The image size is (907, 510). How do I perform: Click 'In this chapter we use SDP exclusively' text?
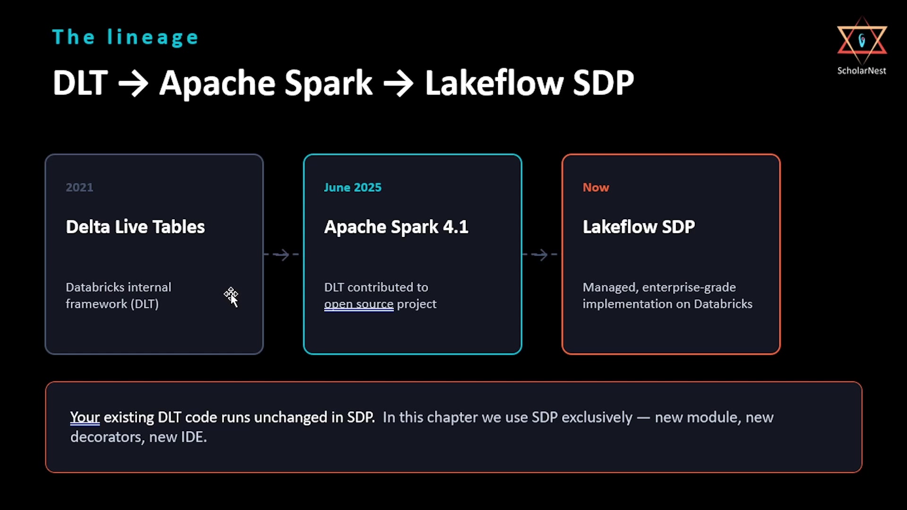[x=507, y=417]
